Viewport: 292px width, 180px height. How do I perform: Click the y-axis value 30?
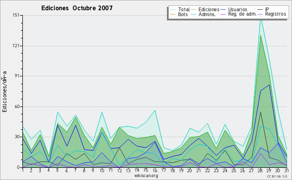17,137
